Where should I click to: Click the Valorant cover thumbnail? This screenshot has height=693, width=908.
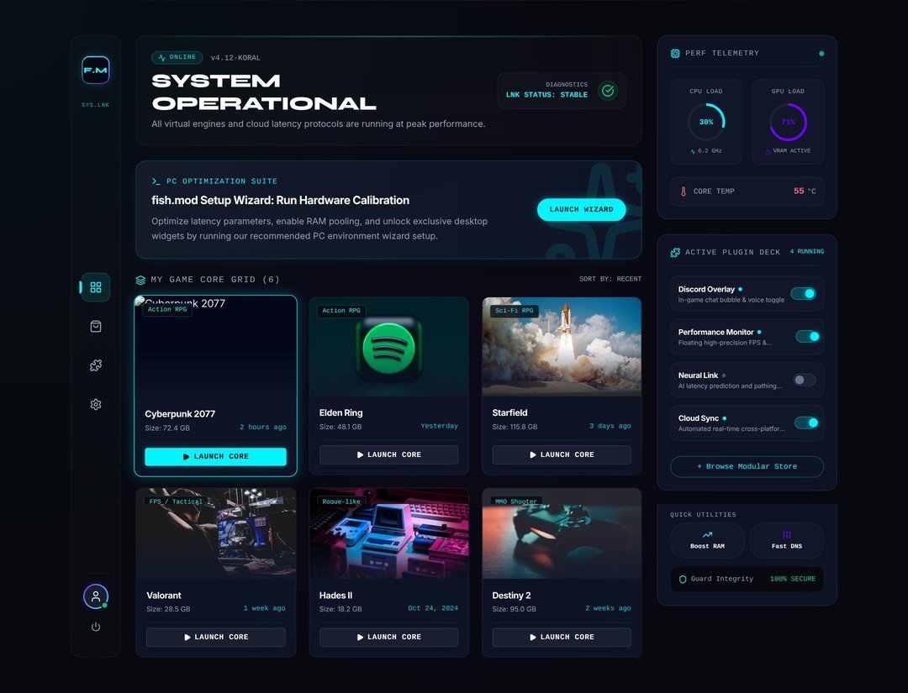coord(216,533)
